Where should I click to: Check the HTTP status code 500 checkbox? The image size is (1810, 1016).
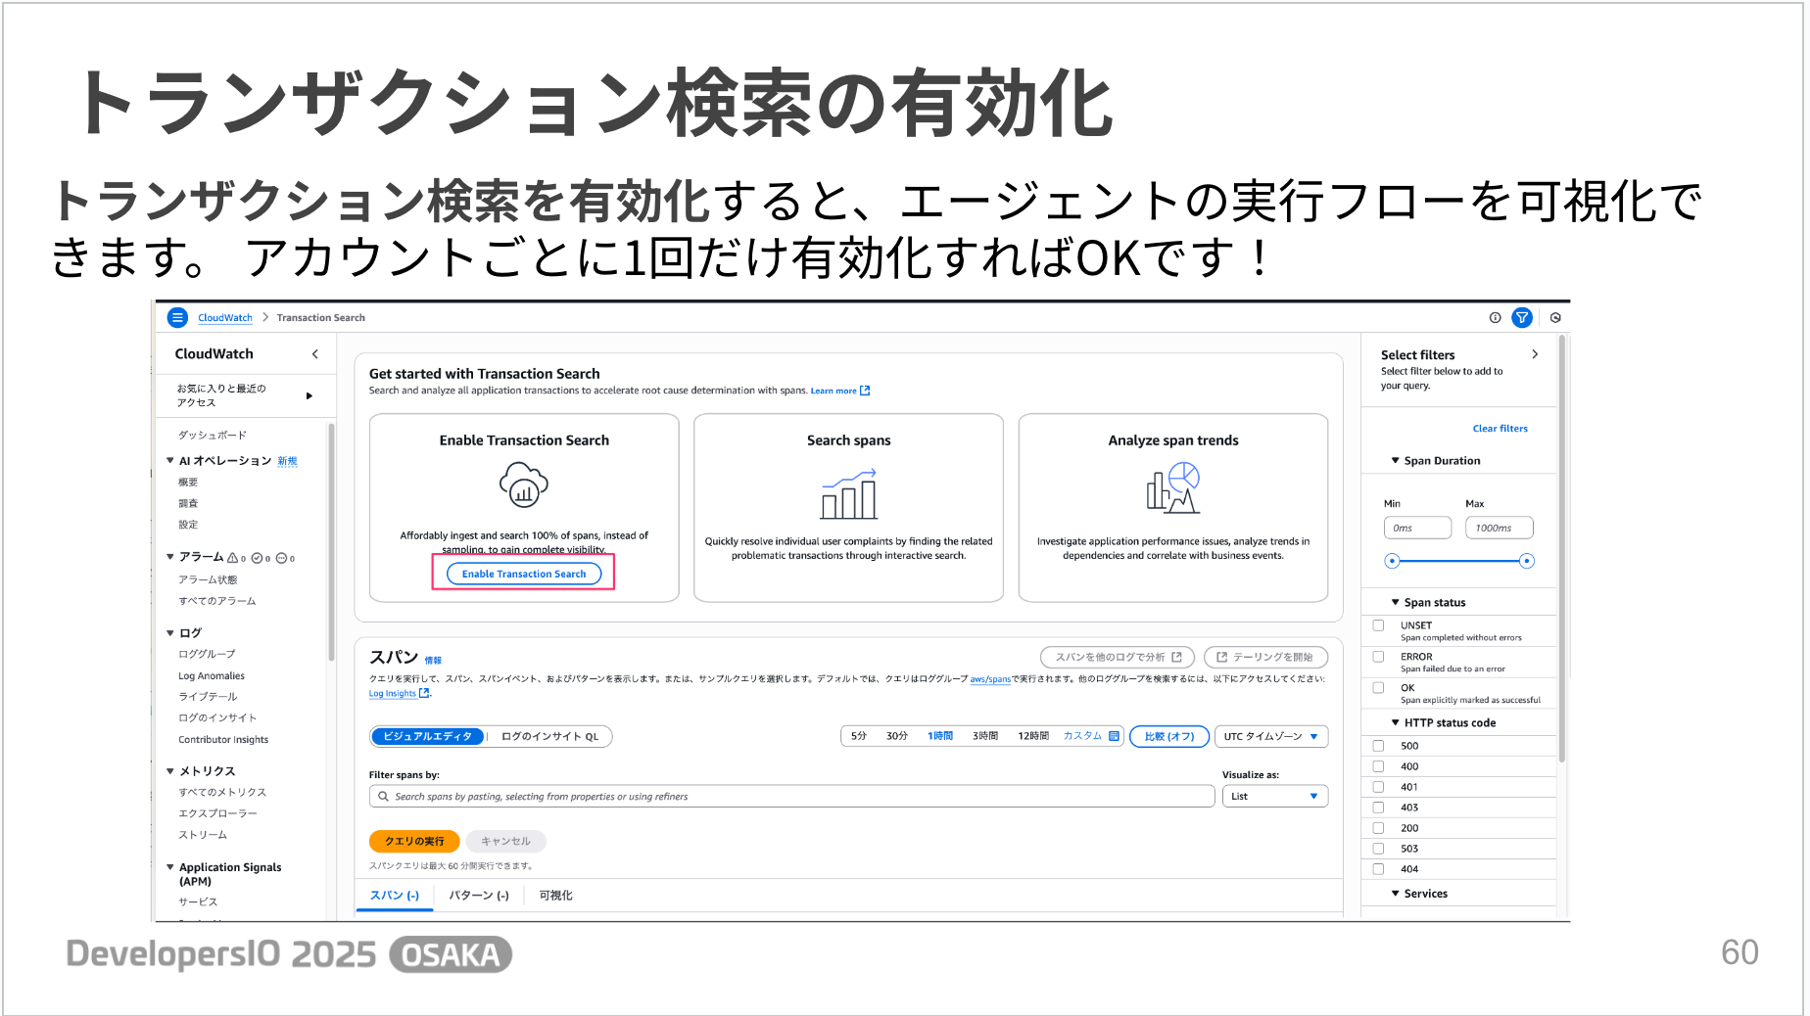tap(1378, 746)
